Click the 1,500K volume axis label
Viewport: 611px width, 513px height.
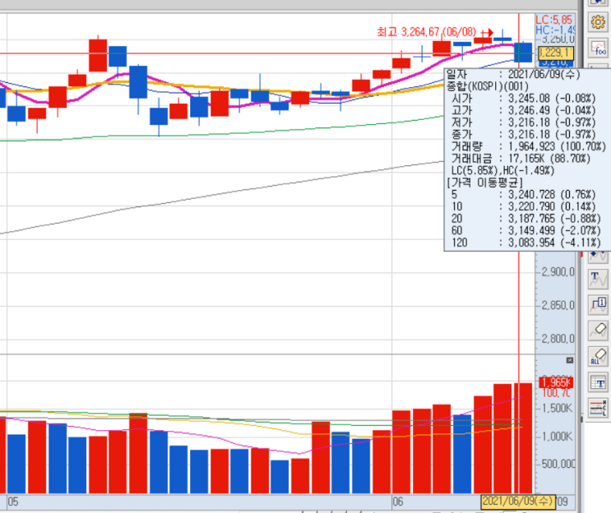558,409
